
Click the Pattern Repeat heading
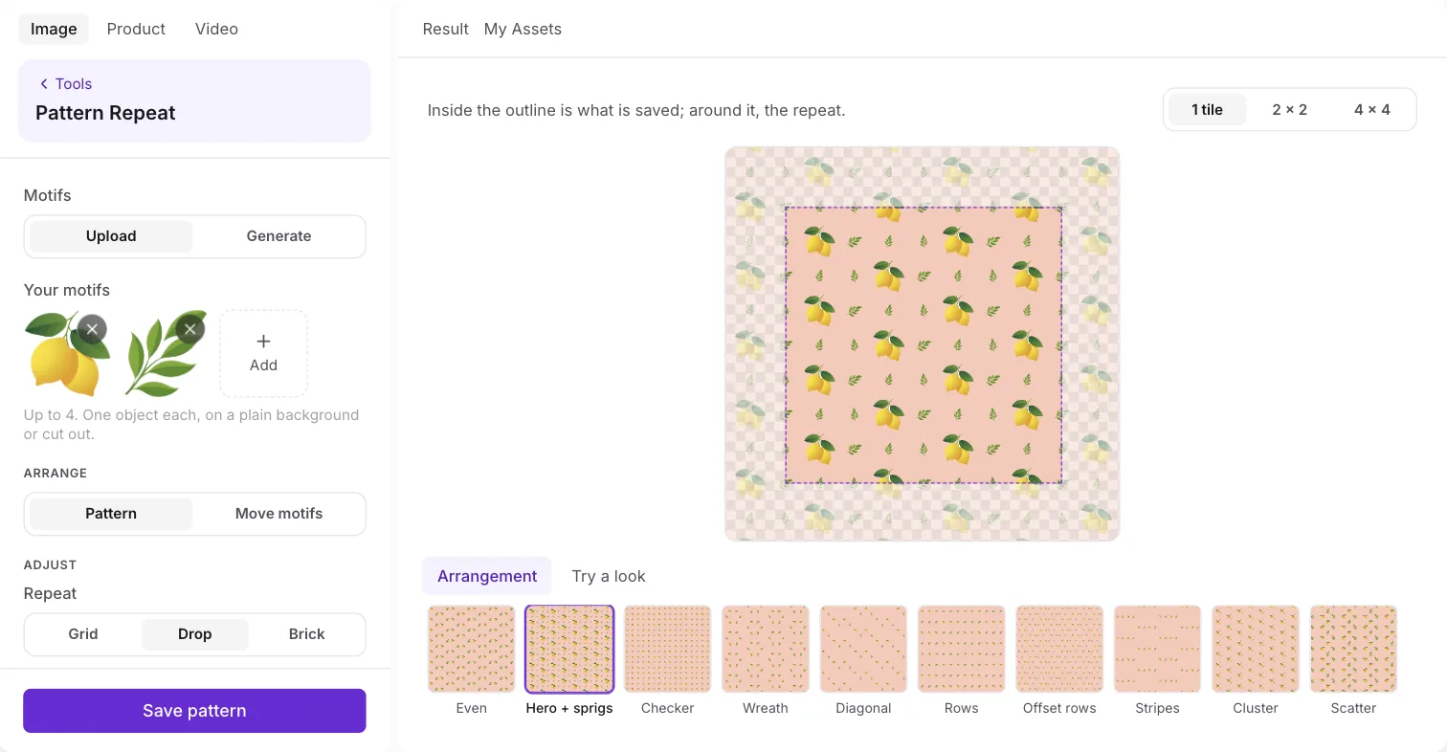click(x=105, y=113)
